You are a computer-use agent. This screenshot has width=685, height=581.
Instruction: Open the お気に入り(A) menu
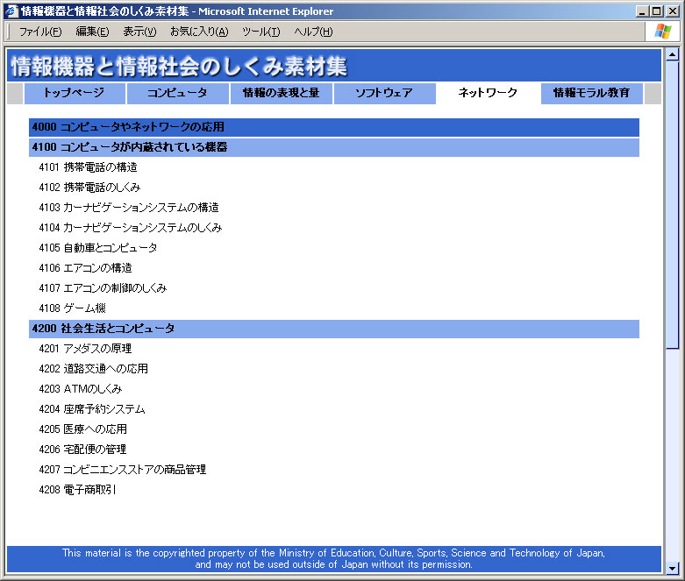(198, 32)
